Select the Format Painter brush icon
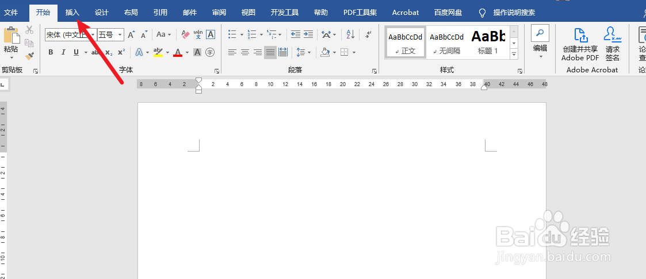Screen dimensions: 646x279 29,56
